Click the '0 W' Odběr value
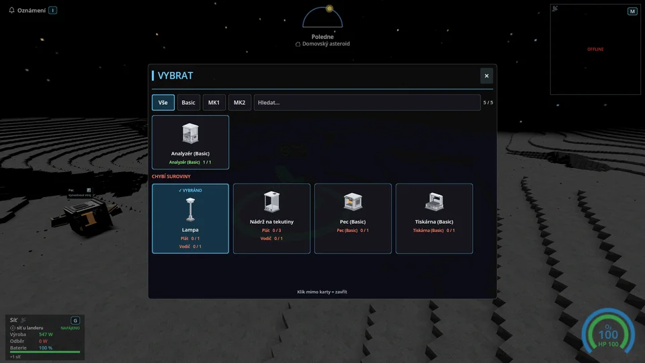Viewport: 645px width, 363px height. 43,341
